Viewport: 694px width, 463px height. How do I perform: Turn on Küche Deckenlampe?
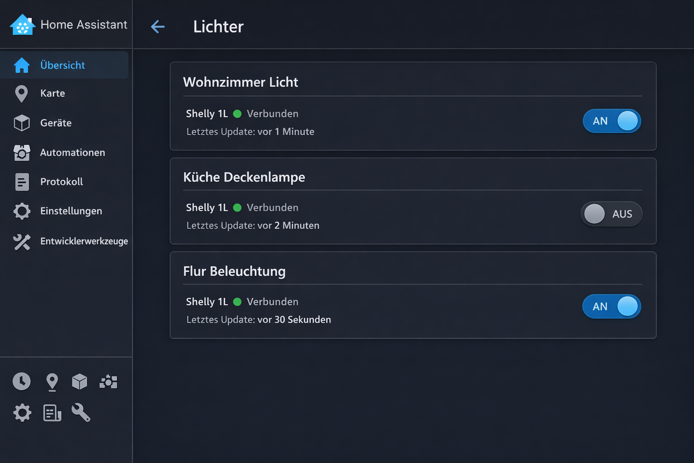(611, 214)
